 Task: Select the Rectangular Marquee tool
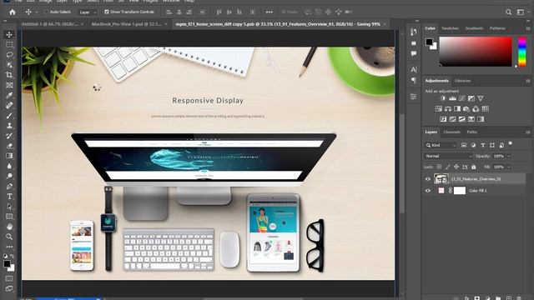(x=9, y=45)
